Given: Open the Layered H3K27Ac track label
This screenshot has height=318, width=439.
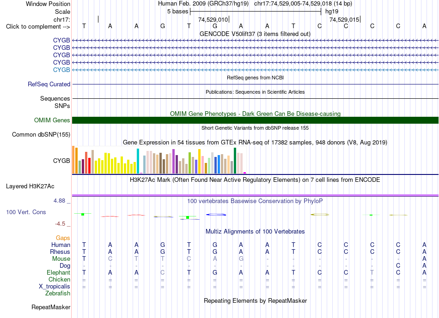Looking at the screenshot, I should (30, 186).
